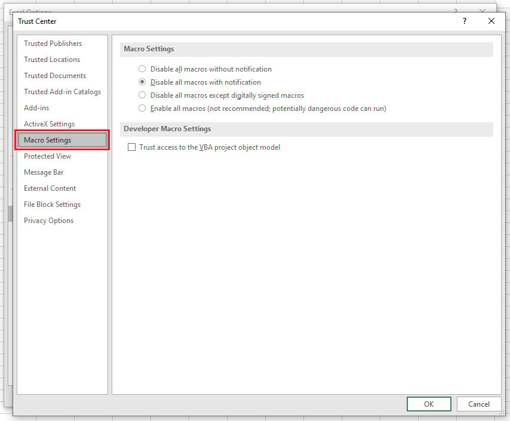Click the Help question mark icon

464,21
